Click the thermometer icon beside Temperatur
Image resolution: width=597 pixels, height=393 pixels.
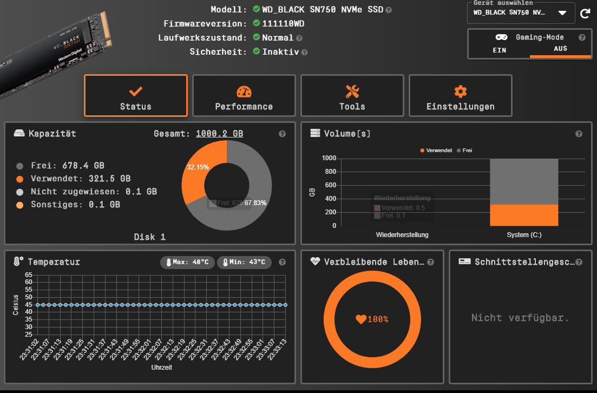18,261
